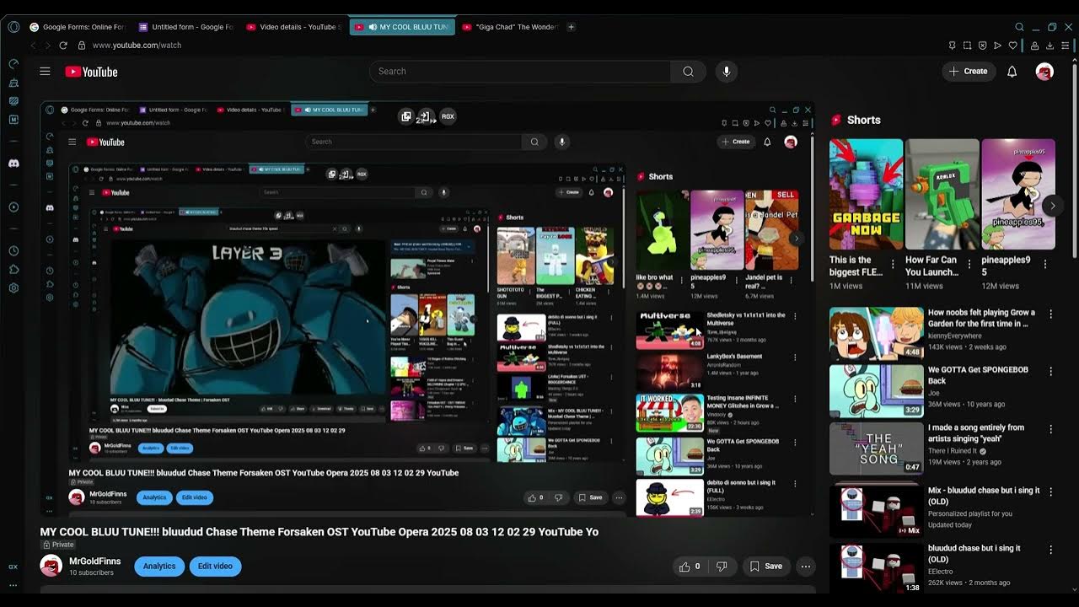
Task: Open the tab search magnifier icon
Action: [1019, 27]
